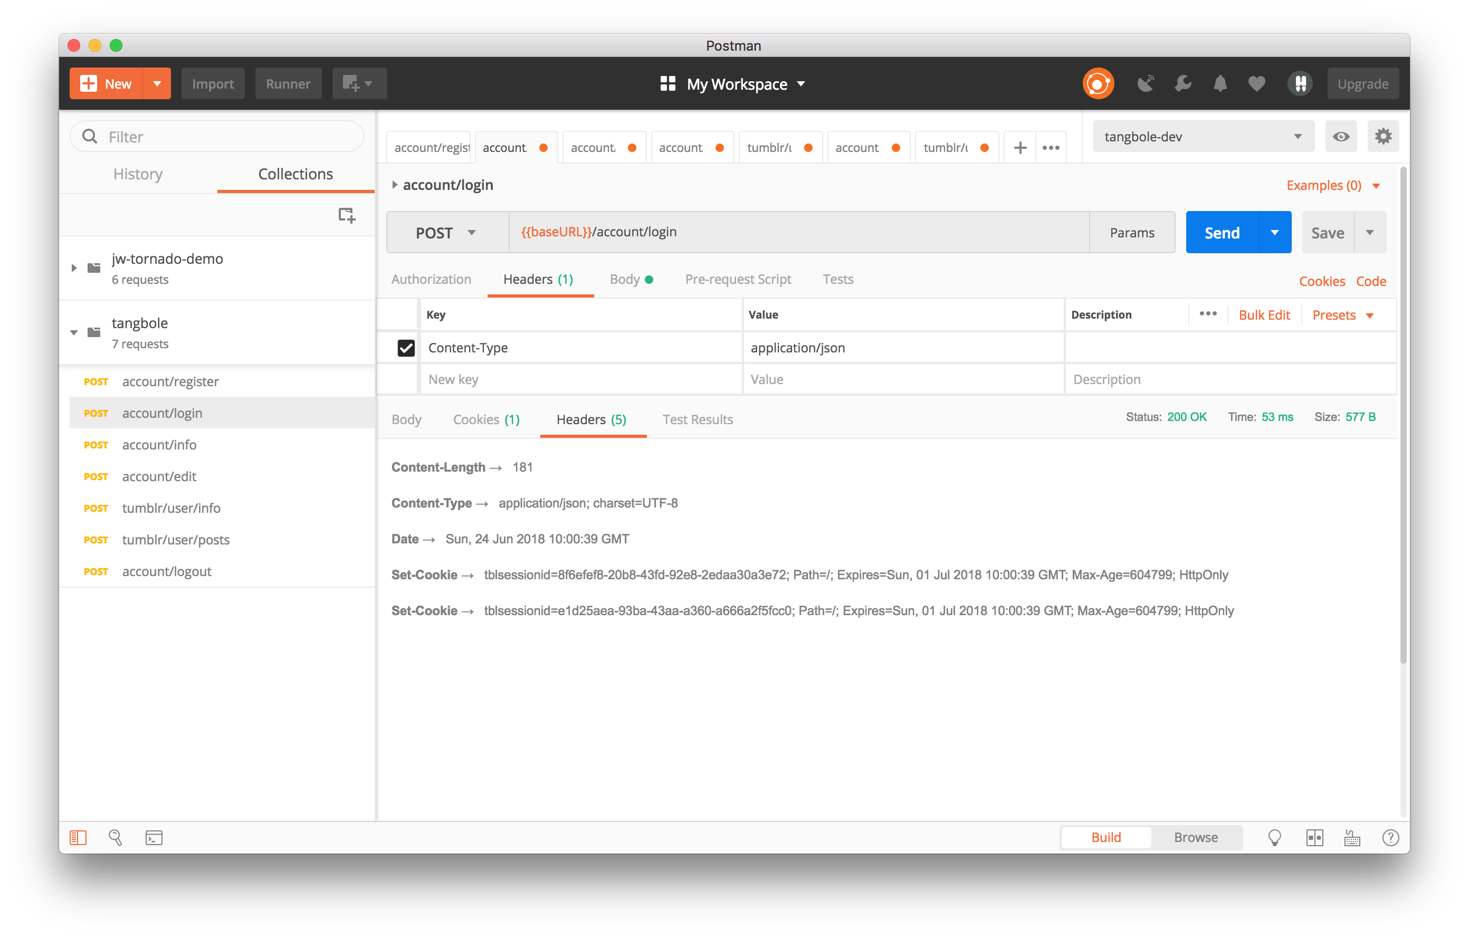Image resolution: width=1469 pixels, height=938 pixels.
Task: Open the Postman console icon
Action: click(x=154, y=837)
